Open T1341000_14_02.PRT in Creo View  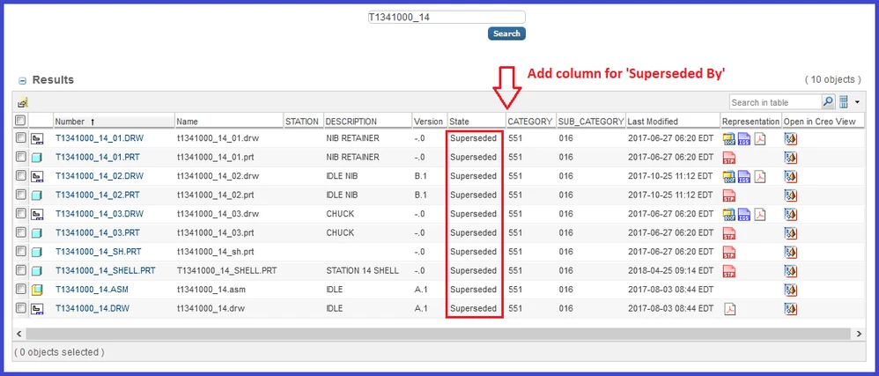(x=790, y=195)
